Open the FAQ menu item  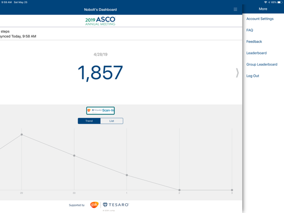250,30
